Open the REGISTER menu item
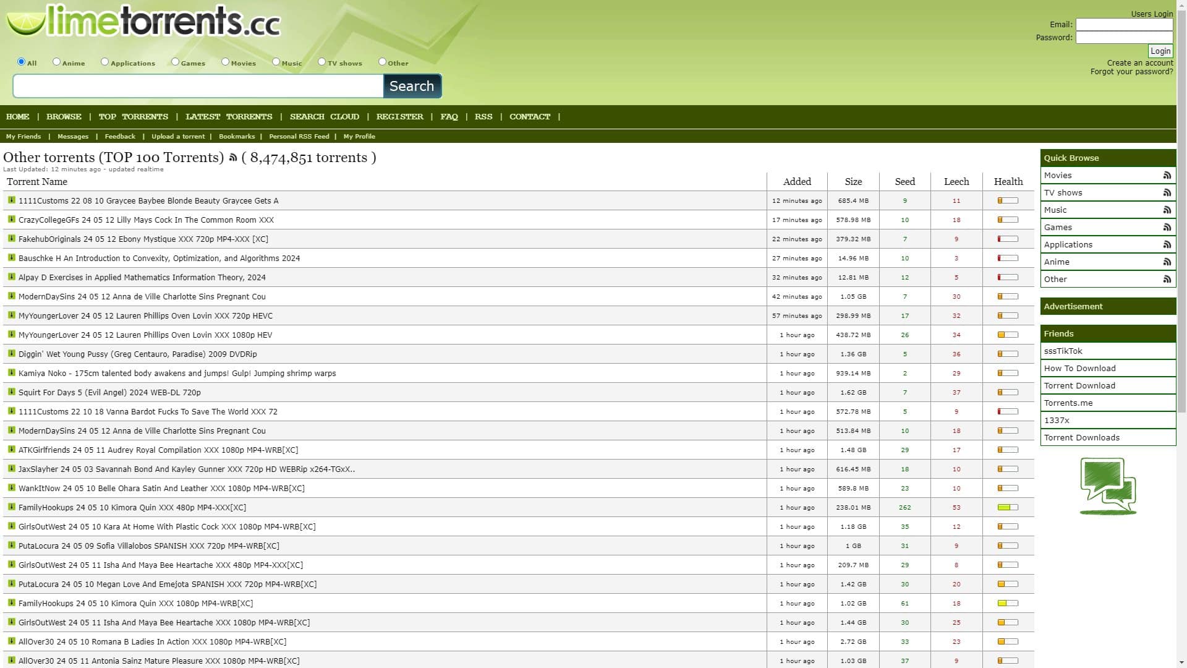The image size is (1187, 668). coord(400,117)
